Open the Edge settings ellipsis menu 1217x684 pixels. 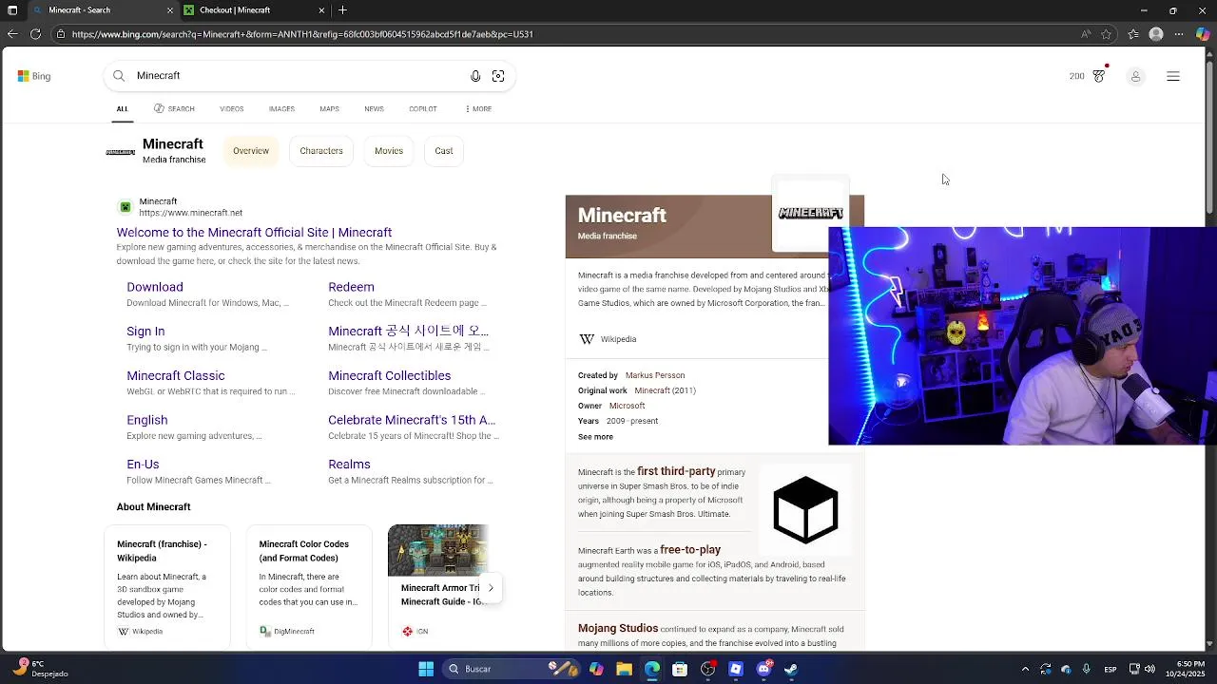coord(1180,34)
